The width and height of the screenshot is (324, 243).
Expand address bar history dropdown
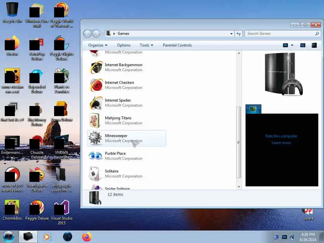pyautogui.click(x=231, y=34)
